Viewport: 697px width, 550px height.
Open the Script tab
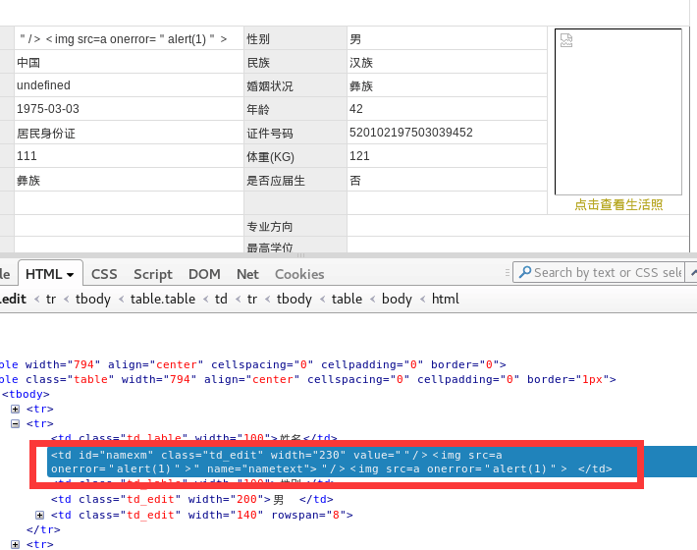coord(152,274)
